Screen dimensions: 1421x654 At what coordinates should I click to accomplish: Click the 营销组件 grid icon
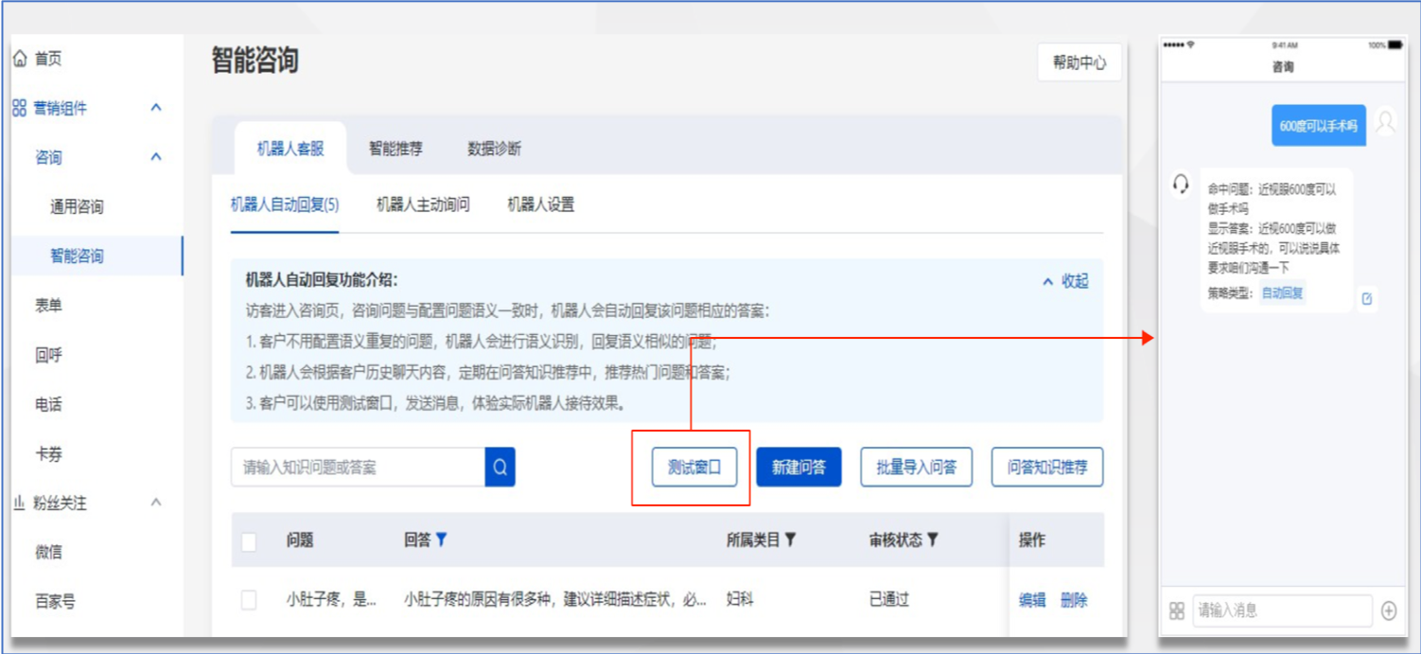point(19,109)
